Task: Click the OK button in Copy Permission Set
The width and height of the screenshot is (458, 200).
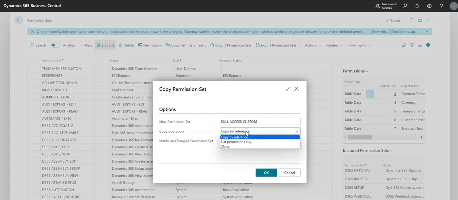Action: 266,173
